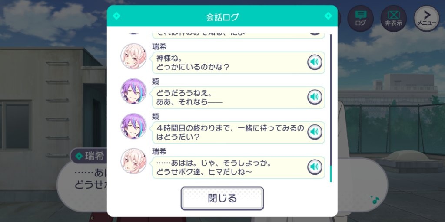Play voice for 神様ね。どっかにいるのかな? line
445x222 pixels.
tap(315, 62)
